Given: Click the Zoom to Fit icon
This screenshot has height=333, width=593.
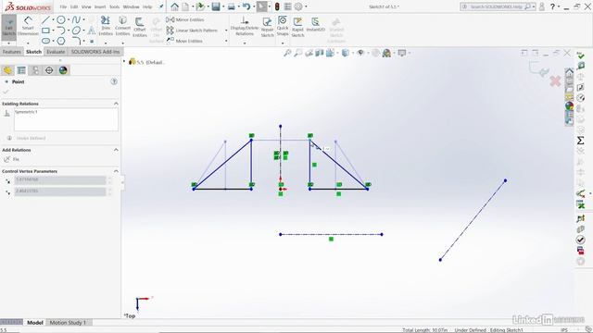Looking at the screenshot, I should point(287,54).
